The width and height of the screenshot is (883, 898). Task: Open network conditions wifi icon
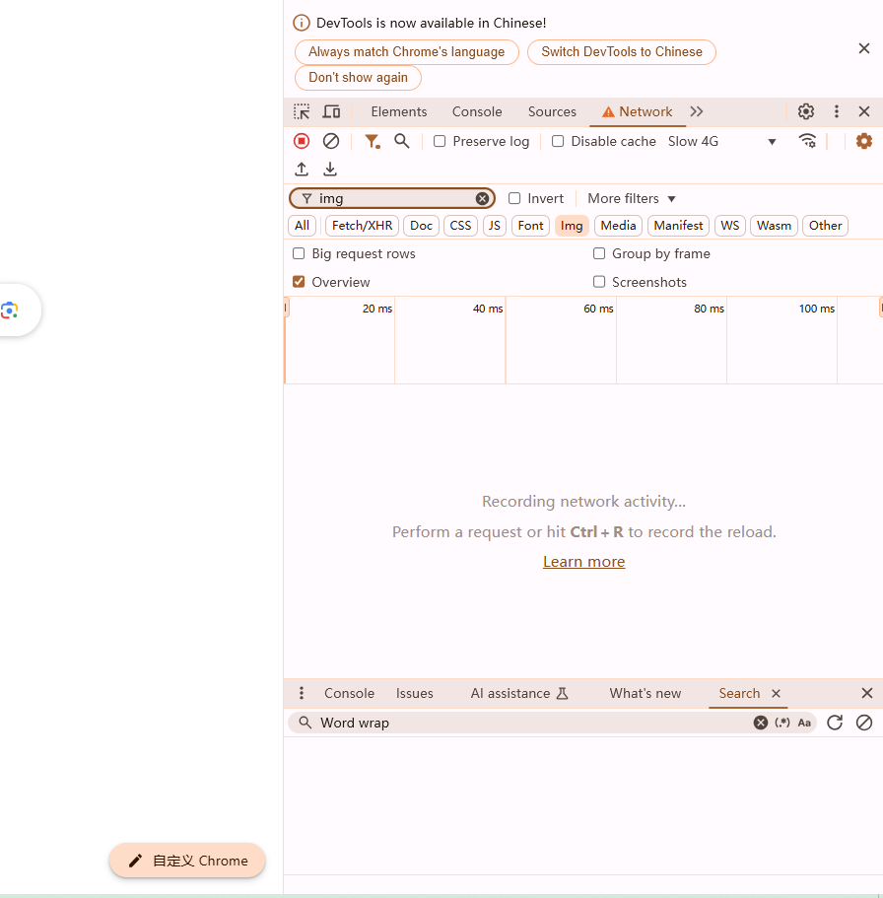click(x=807, y=141)
